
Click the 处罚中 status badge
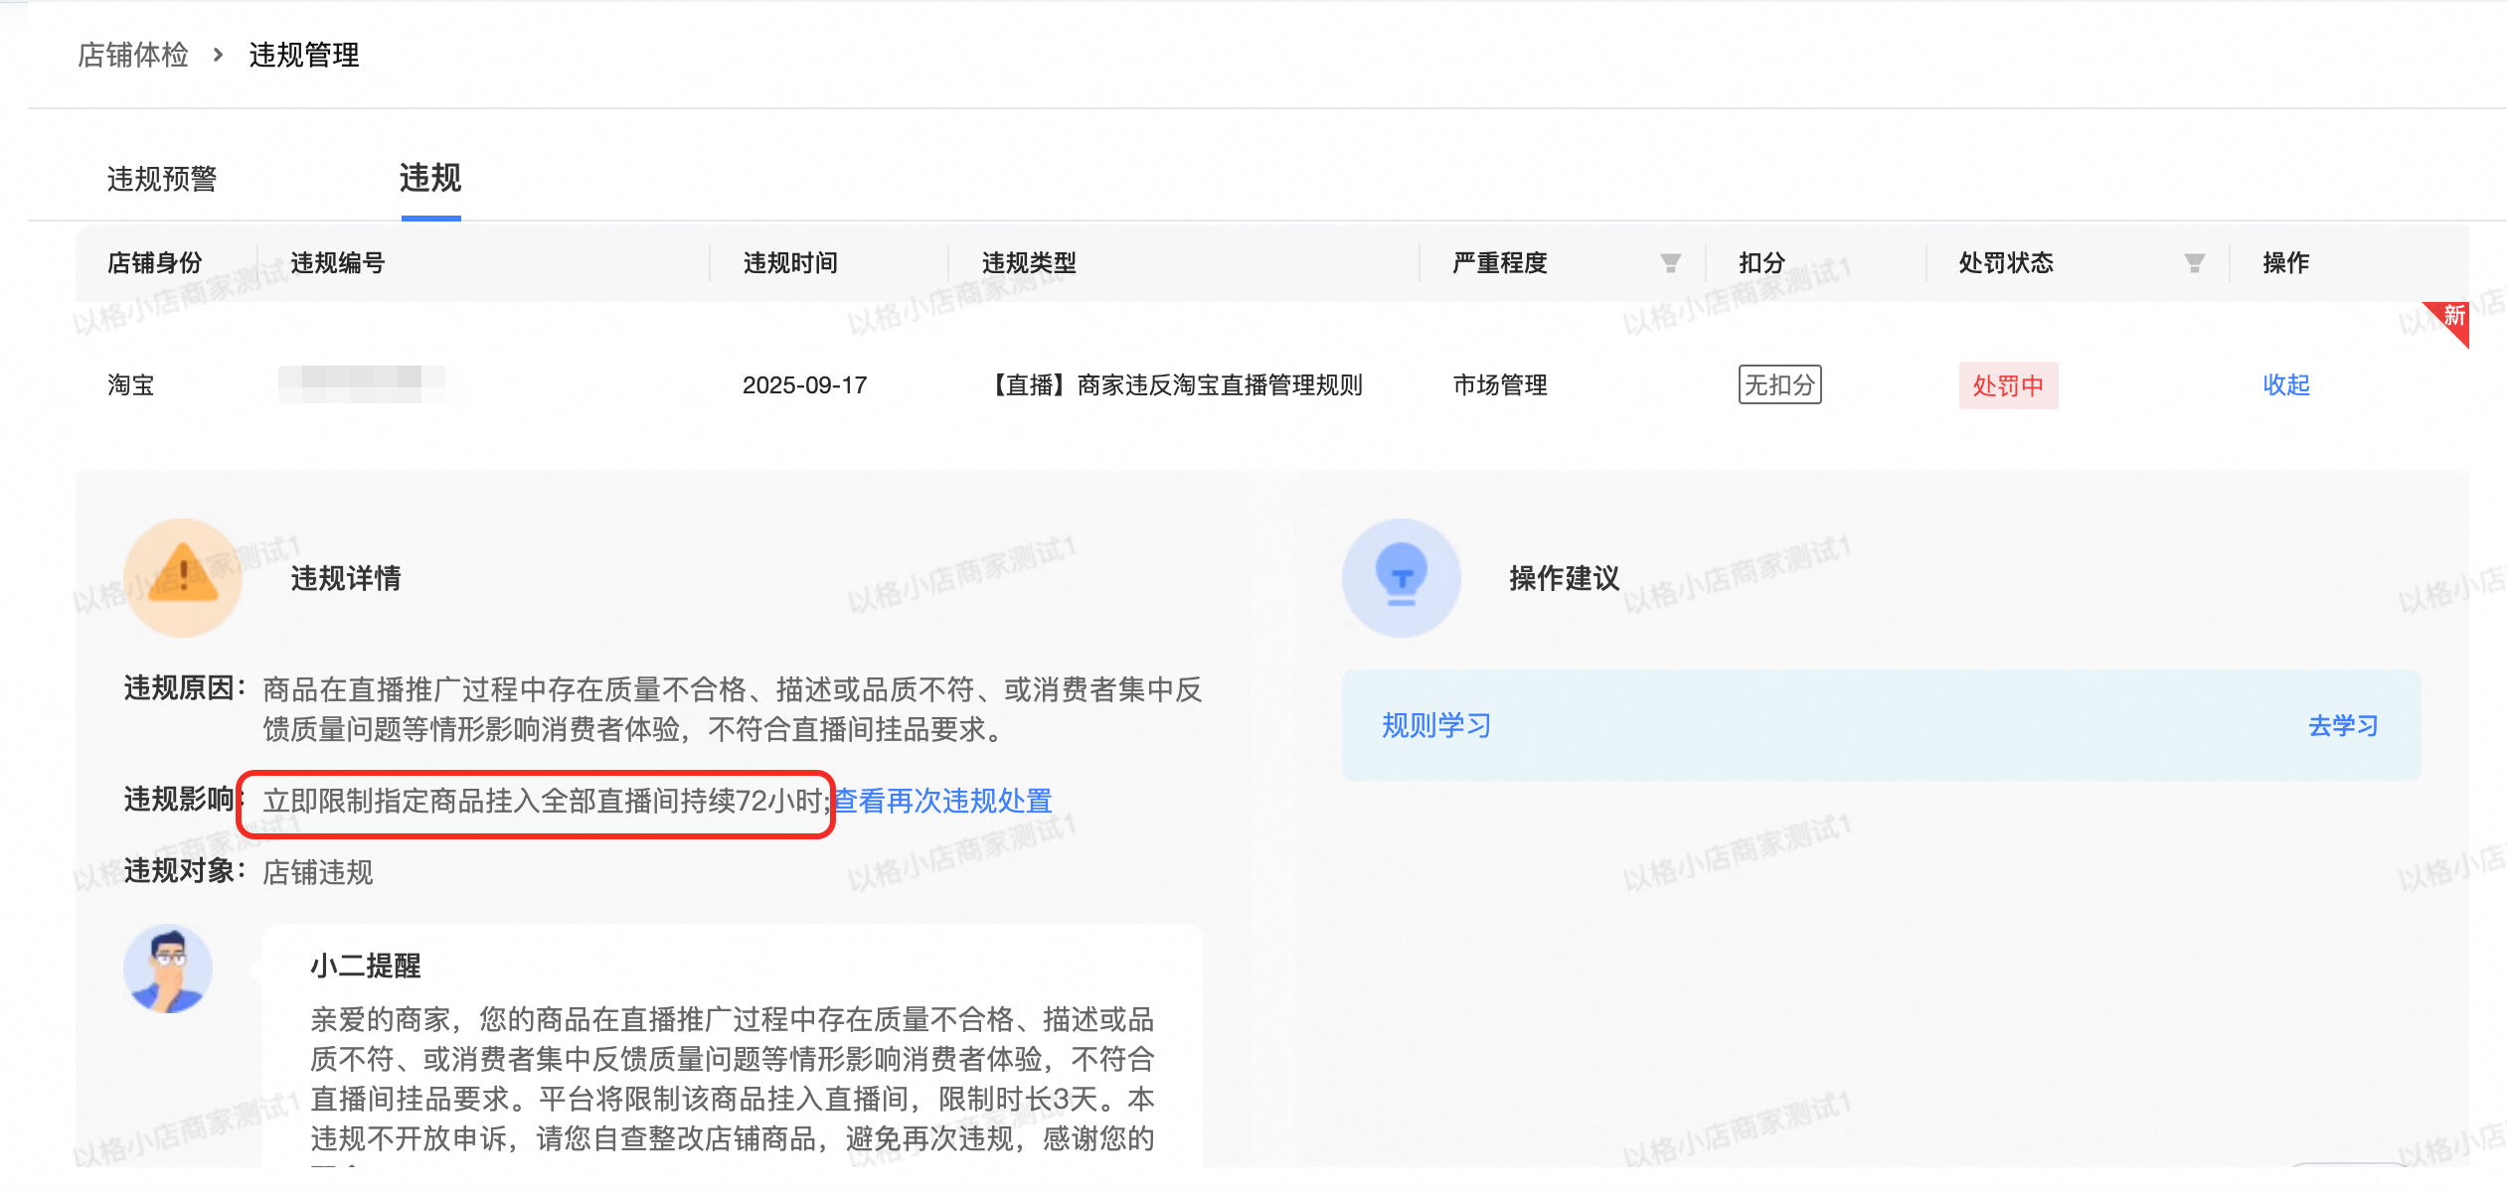pos(2008,385)
